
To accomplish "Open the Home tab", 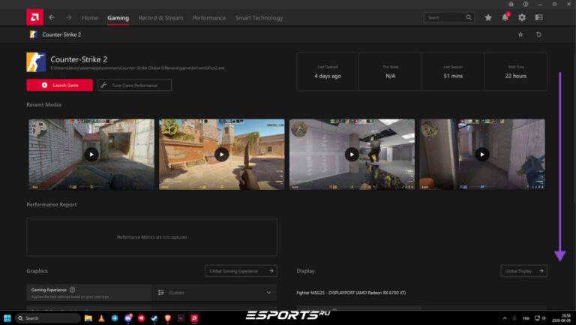I will point(90,18).
